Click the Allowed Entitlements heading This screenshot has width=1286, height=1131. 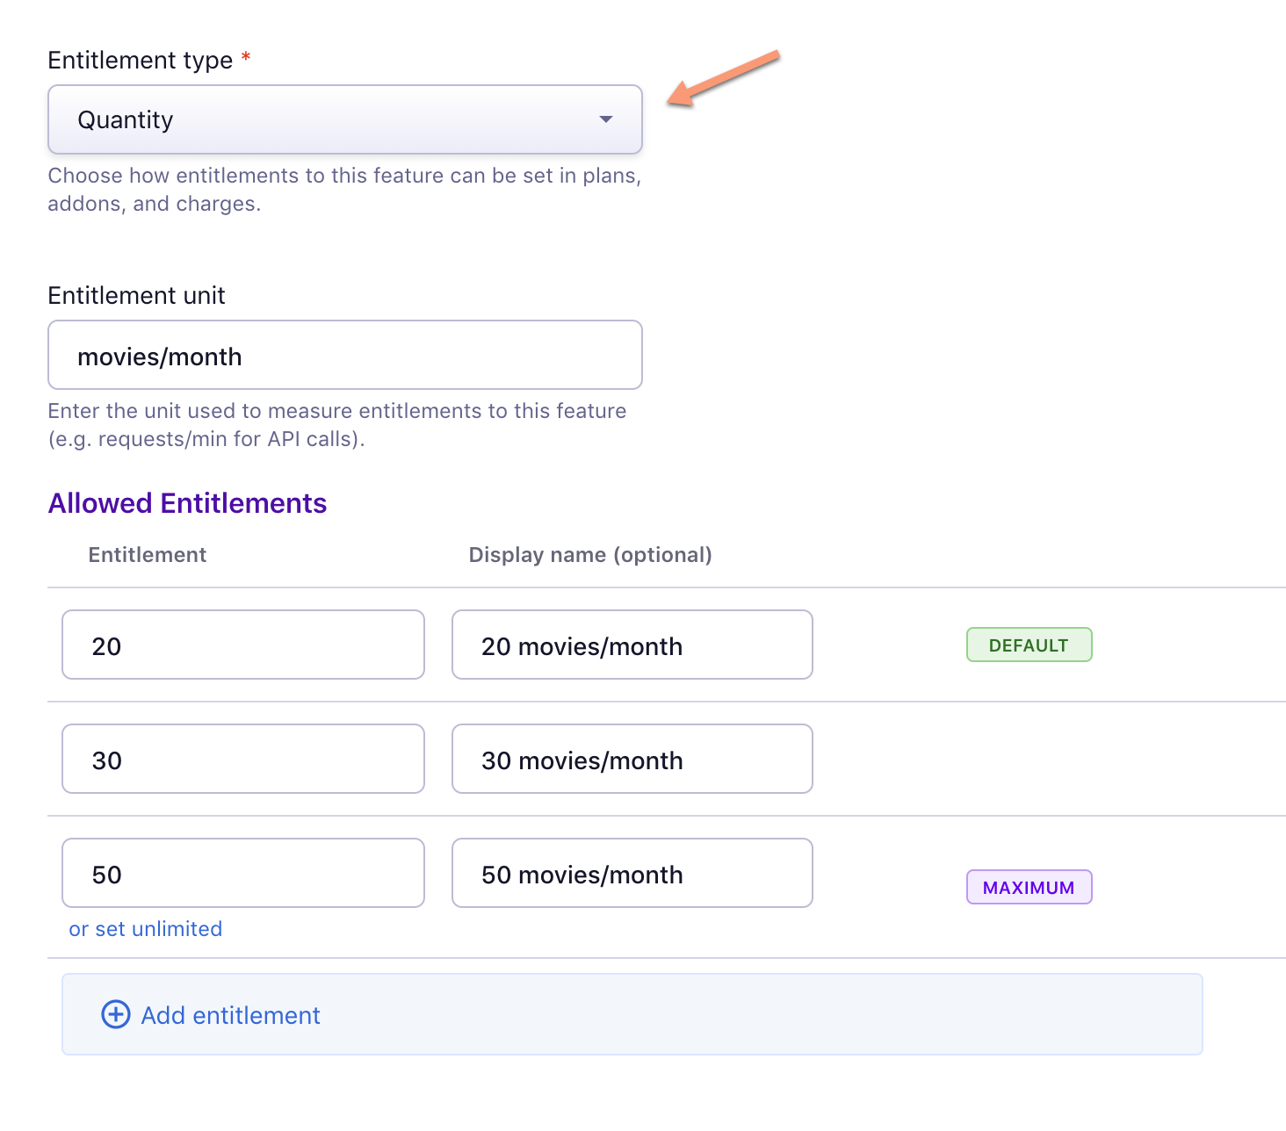click(x=187, y=503)
